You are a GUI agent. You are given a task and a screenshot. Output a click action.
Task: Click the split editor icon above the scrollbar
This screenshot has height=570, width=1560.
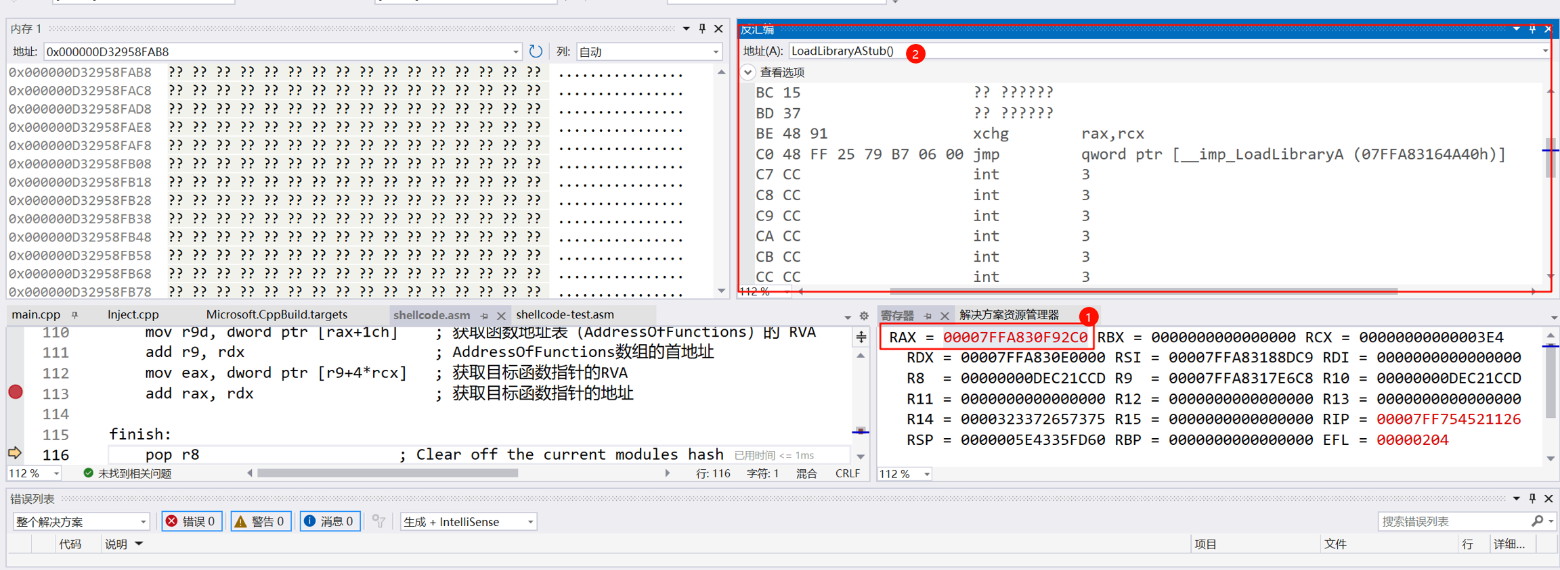[861, 336]
